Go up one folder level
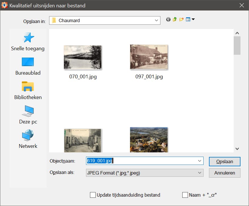The image size is (249, 206). click(x=175, y=19)
